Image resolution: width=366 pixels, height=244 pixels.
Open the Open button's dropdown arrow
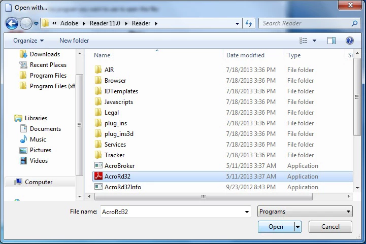pos(297,227)
